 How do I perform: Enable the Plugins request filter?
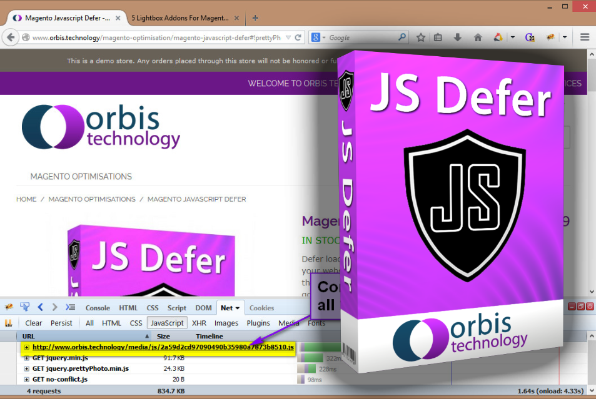(x=258, y=323)
